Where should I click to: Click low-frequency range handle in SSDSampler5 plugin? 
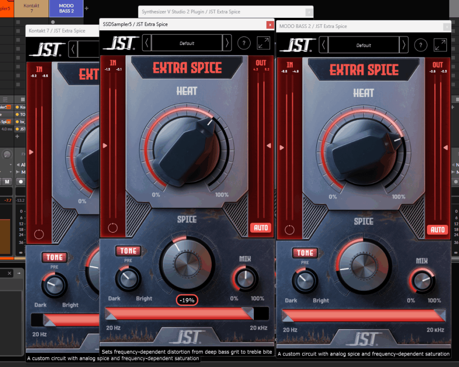pyautogui.click(x=111, y=314)
